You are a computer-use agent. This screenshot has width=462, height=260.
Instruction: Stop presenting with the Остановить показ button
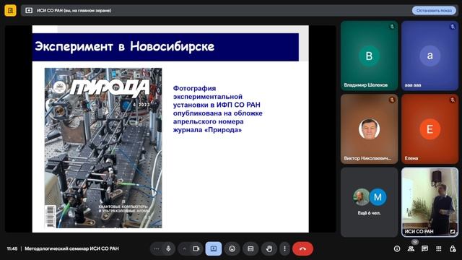tap(434, 10)
